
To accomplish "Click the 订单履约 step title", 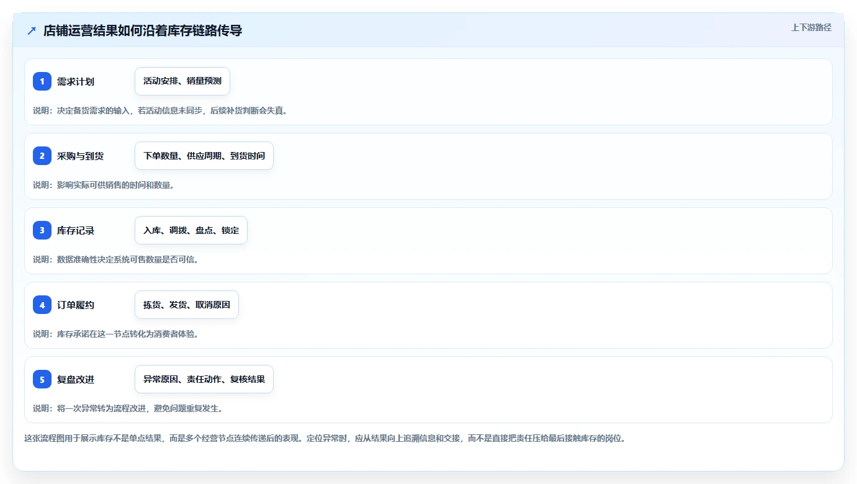I will point(76,305).
